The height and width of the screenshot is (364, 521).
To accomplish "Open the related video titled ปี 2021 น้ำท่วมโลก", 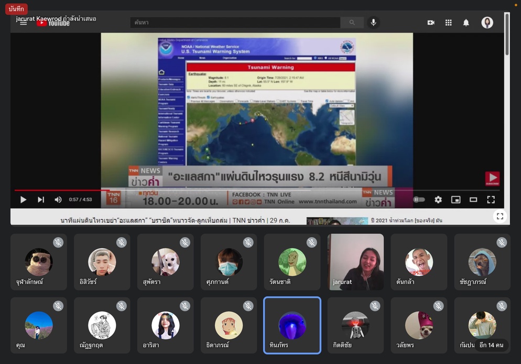I will pos(407,220).
